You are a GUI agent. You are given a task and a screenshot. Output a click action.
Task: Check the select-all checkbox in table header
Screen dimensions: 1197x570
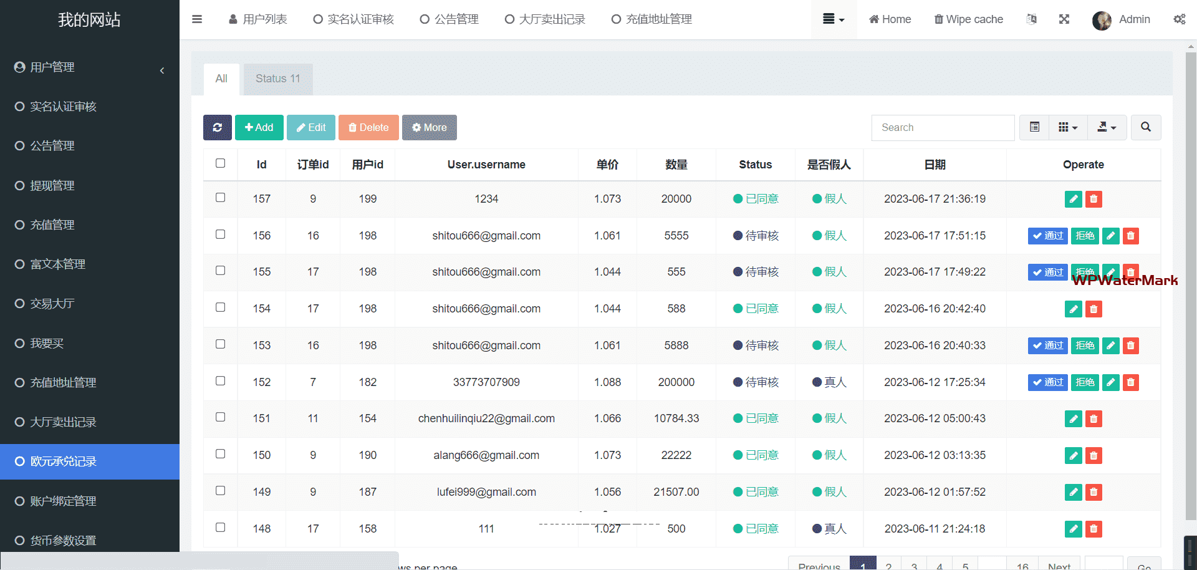[220, 163]
